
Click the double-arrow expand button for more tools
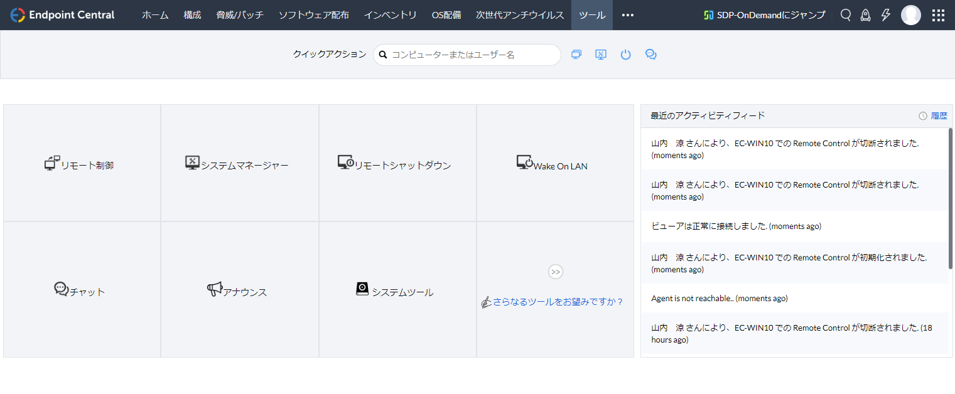555,272
